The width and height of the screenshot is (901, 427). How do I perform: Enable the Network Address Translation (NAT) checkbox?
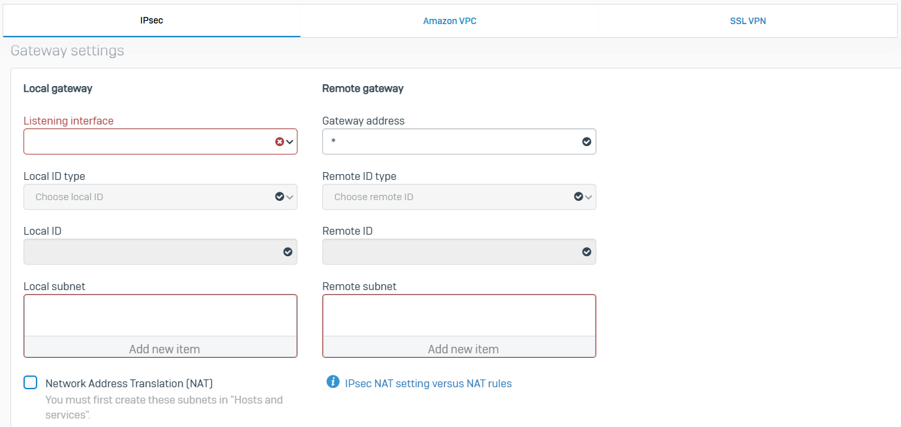point(31,383)
